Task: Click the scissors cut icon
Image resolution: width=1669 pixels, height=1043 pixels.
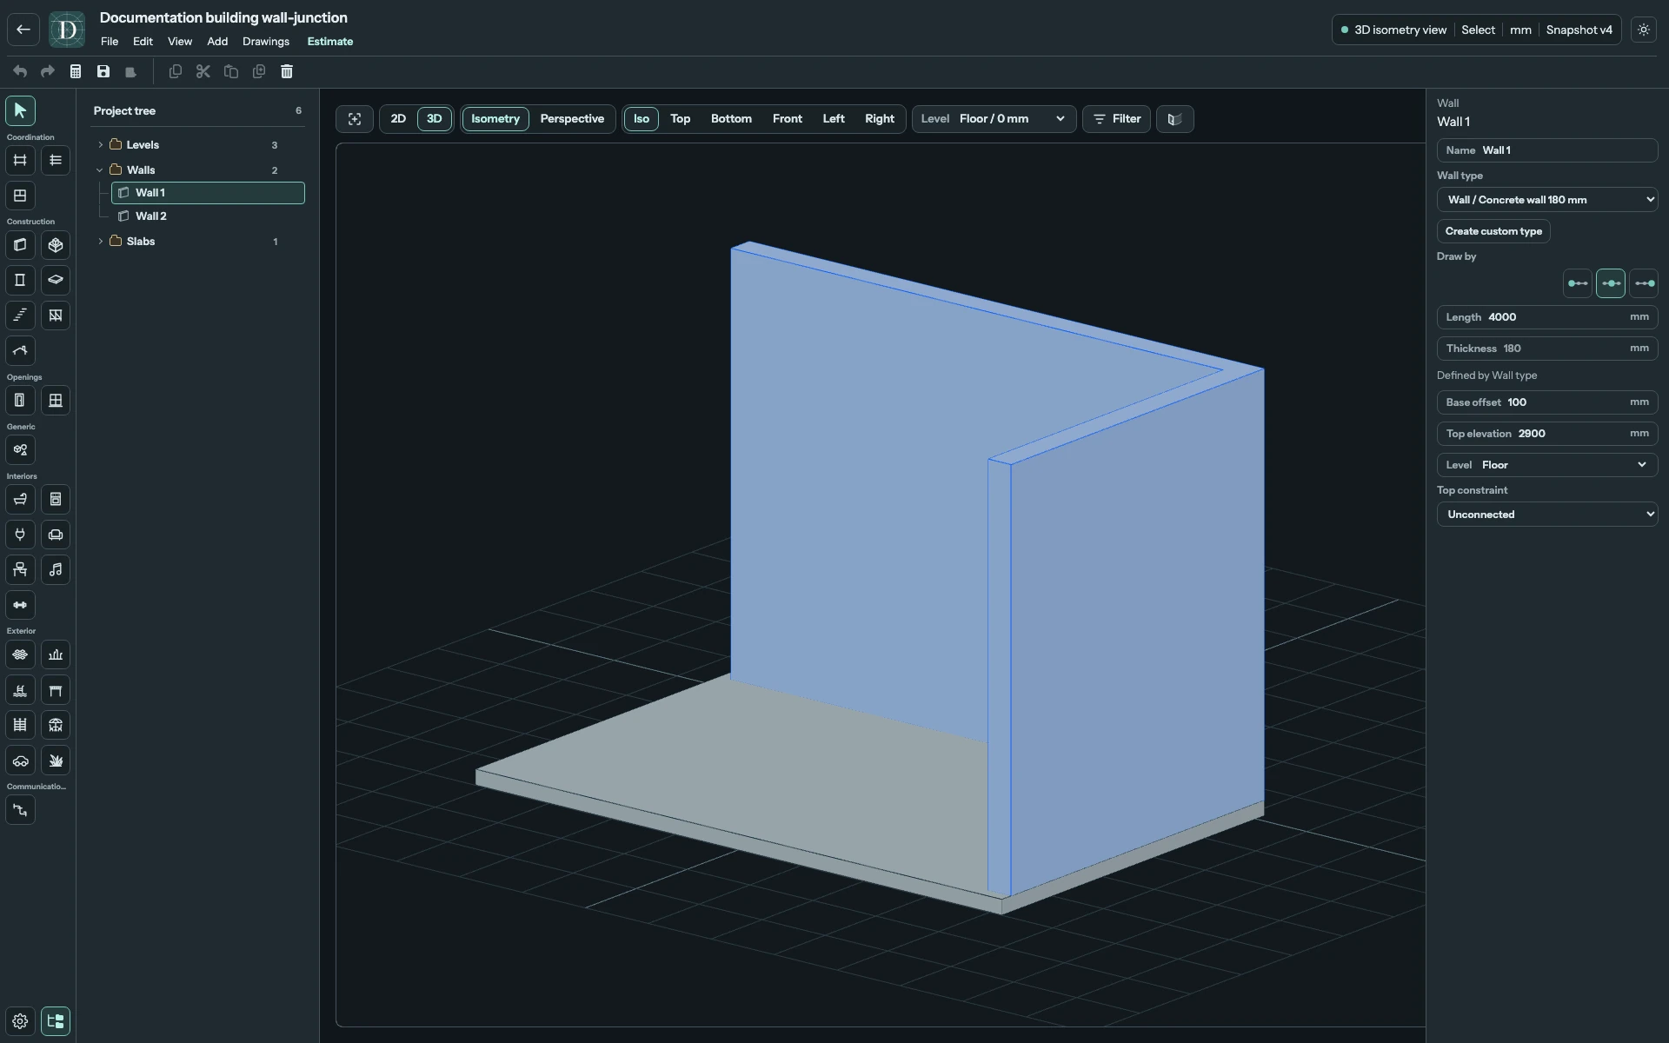Action: [203, 71]
